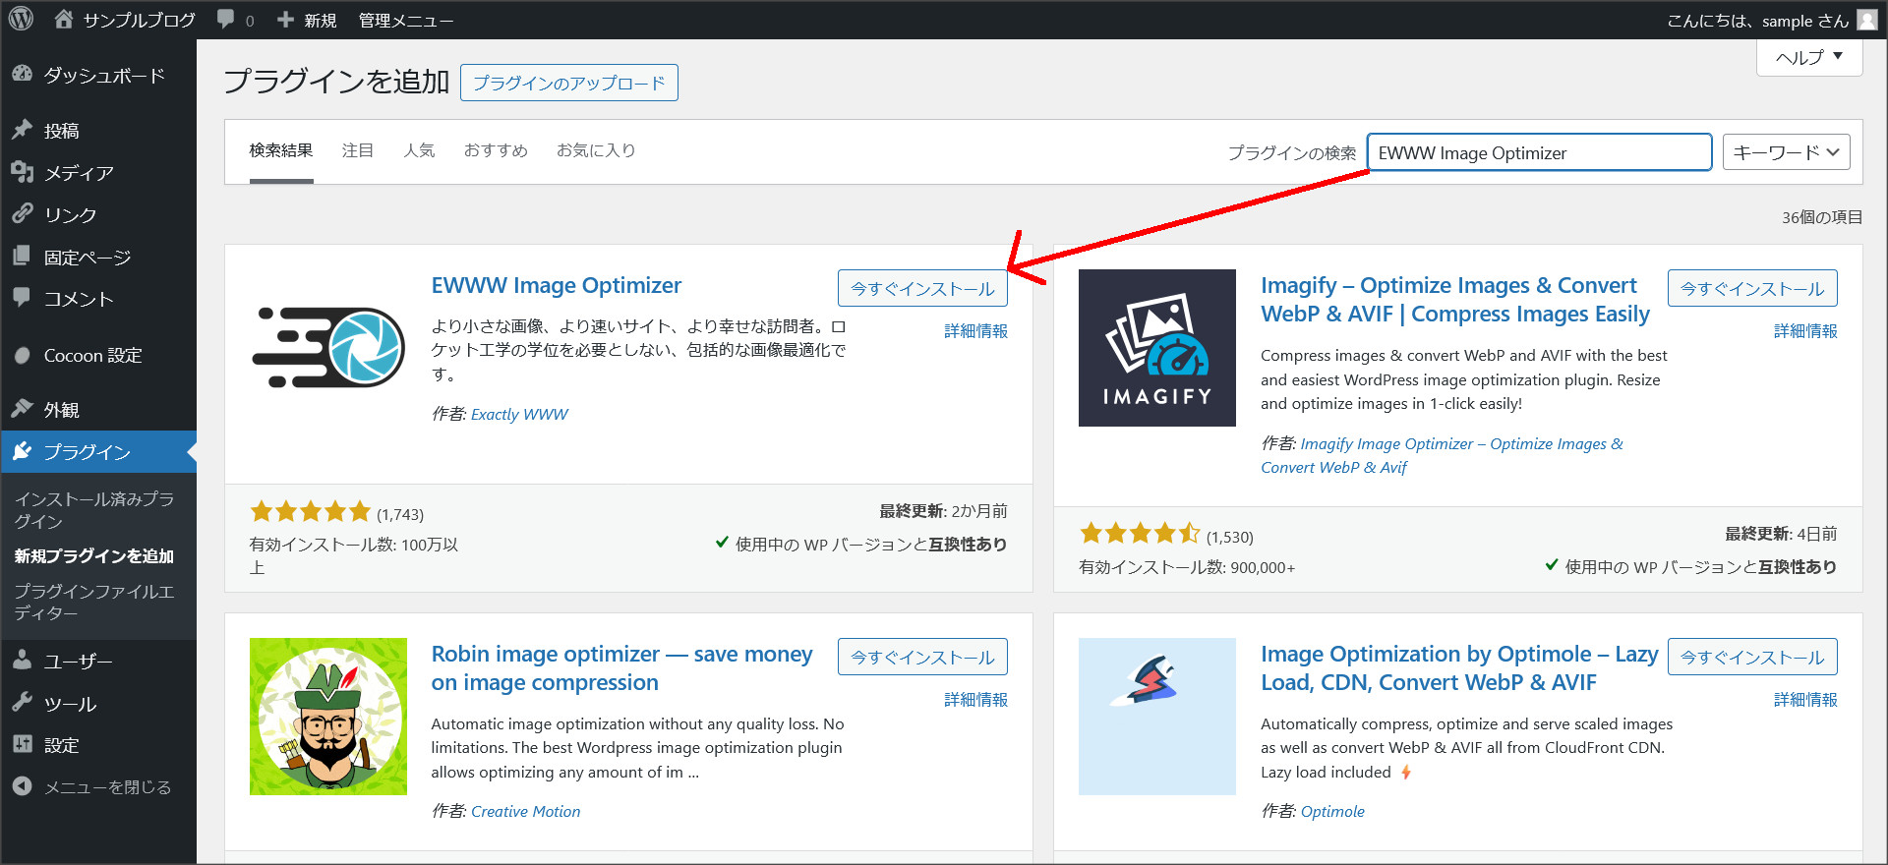Click プラグインのアップロード upload button

point(568,83)
